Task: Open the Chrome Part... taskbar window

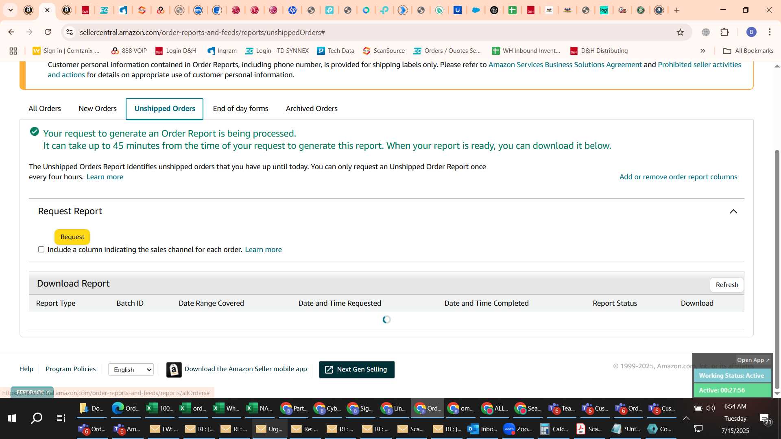Action: pyautogui.click(x=294, y=409)
